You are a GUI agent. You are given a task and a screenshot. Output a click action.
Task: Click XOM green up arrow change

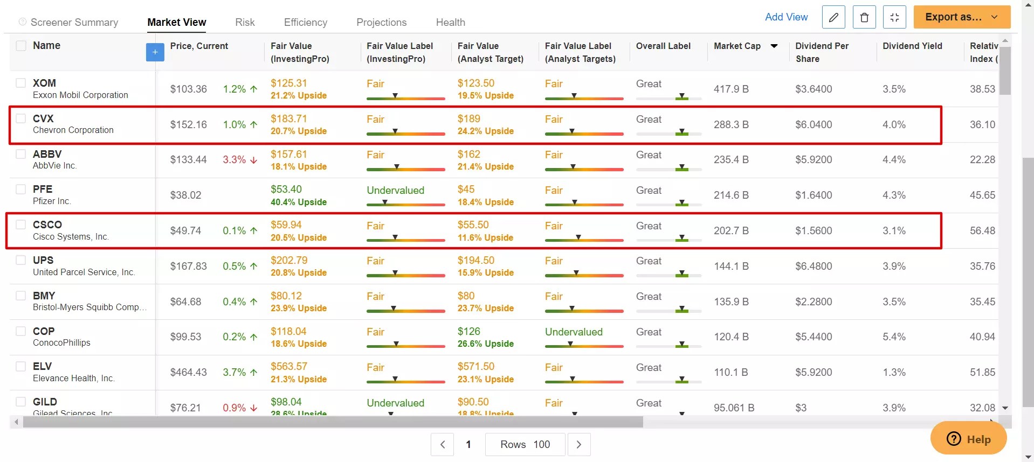pyautogui.click(x=254, y=89)
